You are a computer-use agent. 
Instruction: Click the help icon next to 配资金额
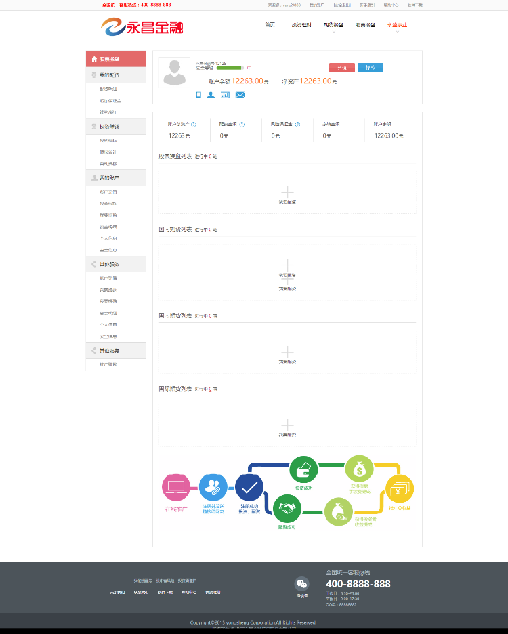[242, 125]
